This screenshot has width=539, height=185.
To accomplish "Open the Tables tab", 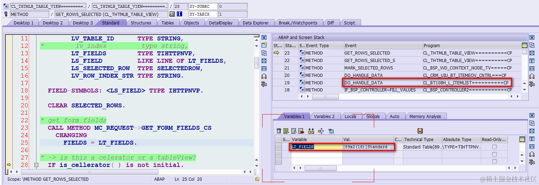I will pos(168,23).
